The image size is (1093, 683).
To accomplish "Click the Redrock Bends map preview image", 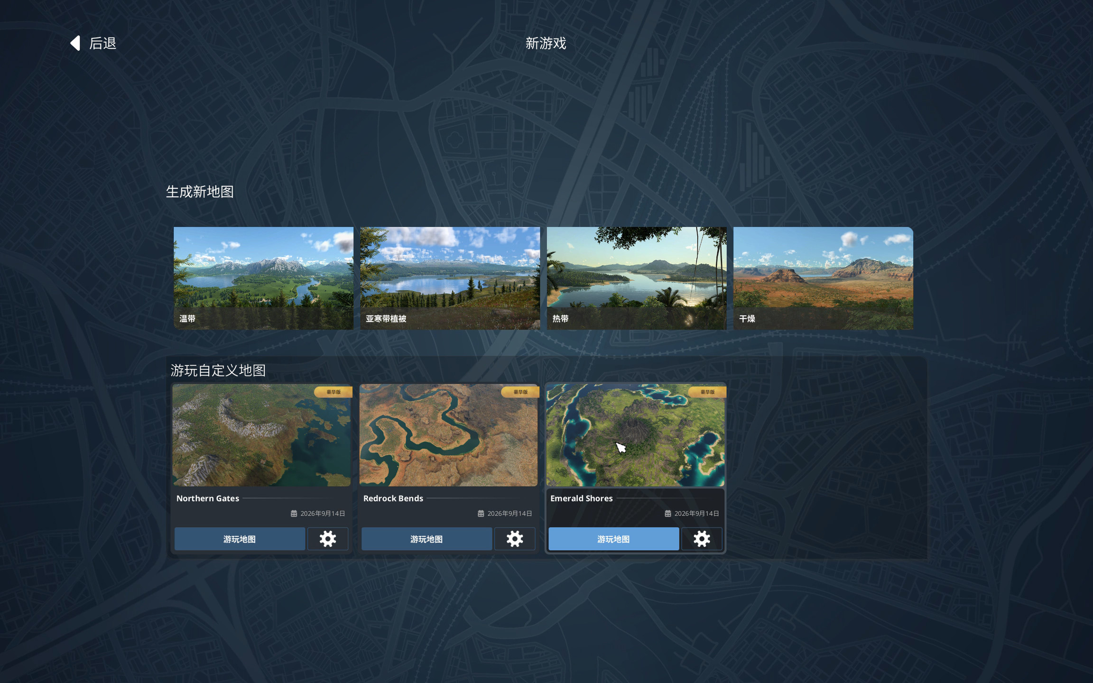I will coord(449,435).
